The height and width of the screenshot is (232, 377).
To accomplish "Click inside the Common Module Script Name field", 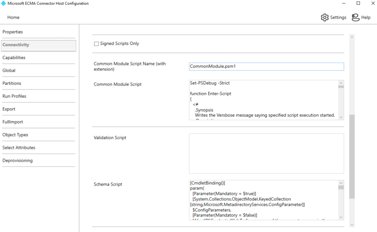I will pos(265,67).
